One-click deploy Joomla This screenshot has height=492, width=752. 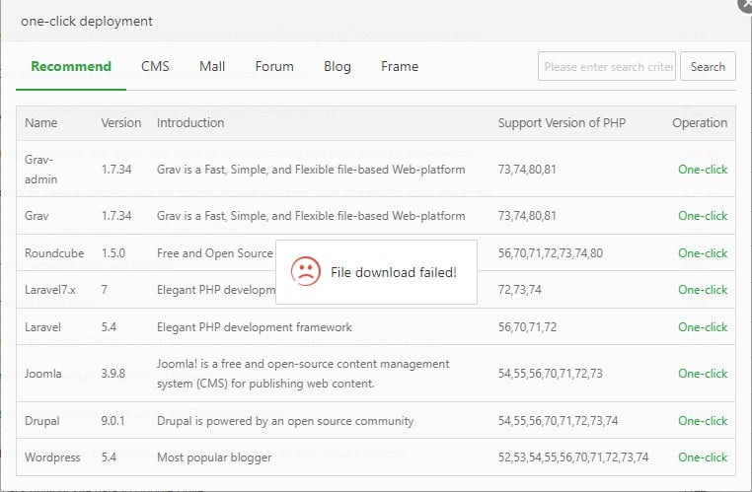tap(703, 374)
